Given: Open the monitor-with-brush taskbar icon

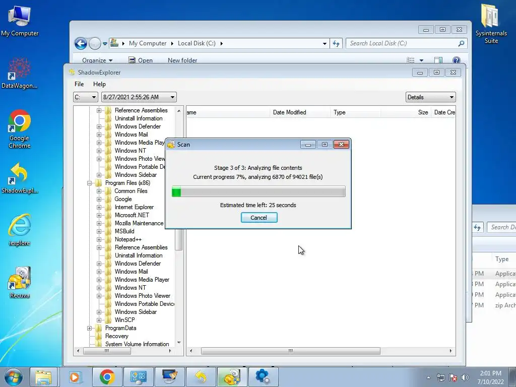Looking at the screenshot, I should click(x=169, y=377).
